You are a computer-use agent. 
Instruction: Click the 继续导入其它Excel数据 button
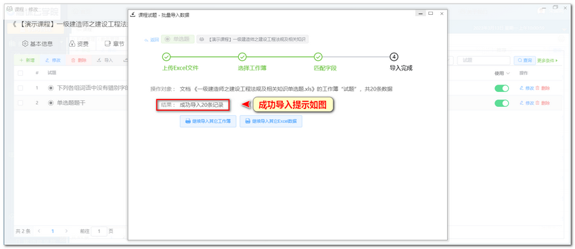[x=271, y=121]
